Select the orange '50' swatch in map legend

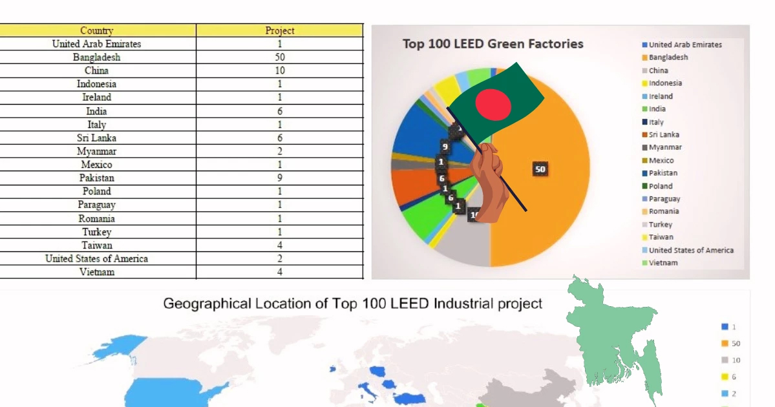point(724,344)
